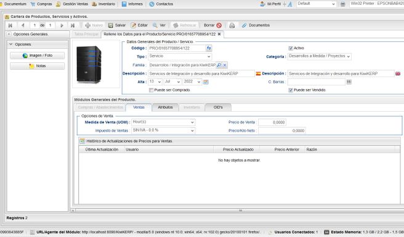Screen dimensions: 404x237
Task: Click the Familia search magnifier icon
Action: 219,65
